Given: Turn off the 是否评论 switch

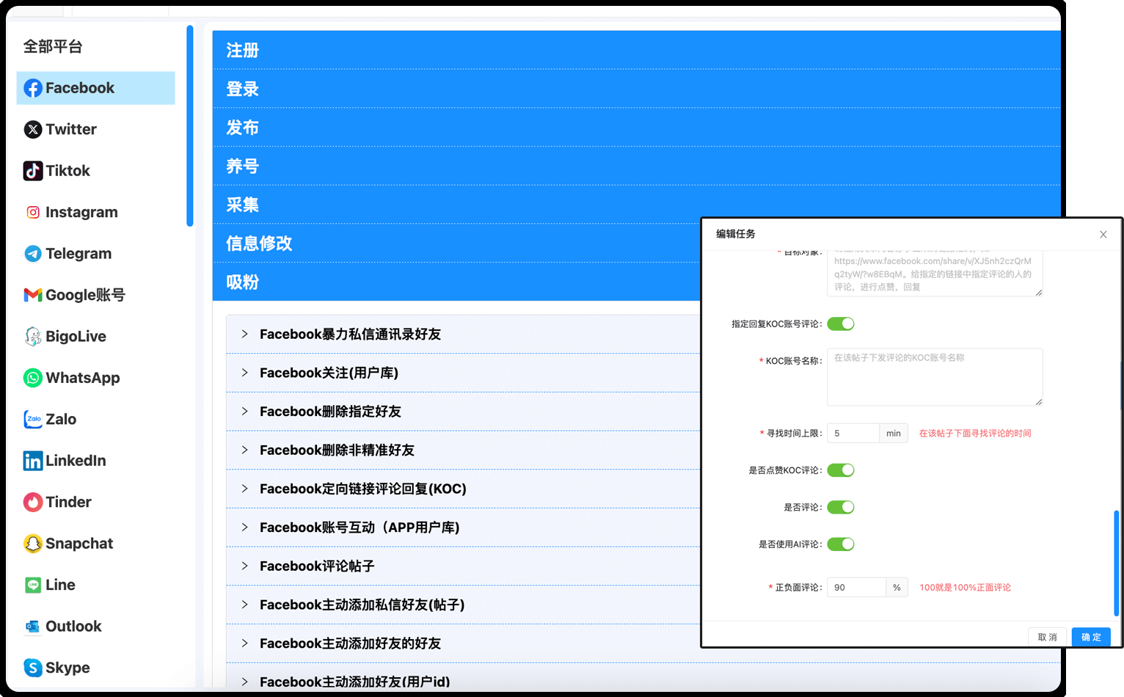Looking at the screenshot, I should pyautogui.click(x=841, y=507).
